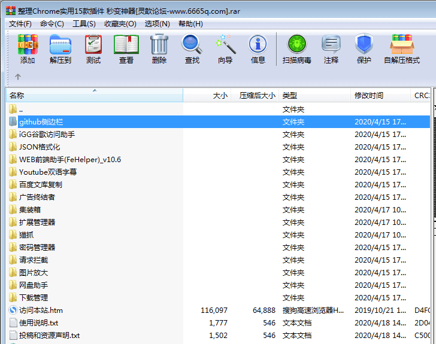Open the Comment (注释) toolbar icon
Viewport: 436px width, 344px height.
(x=331, y=44)
